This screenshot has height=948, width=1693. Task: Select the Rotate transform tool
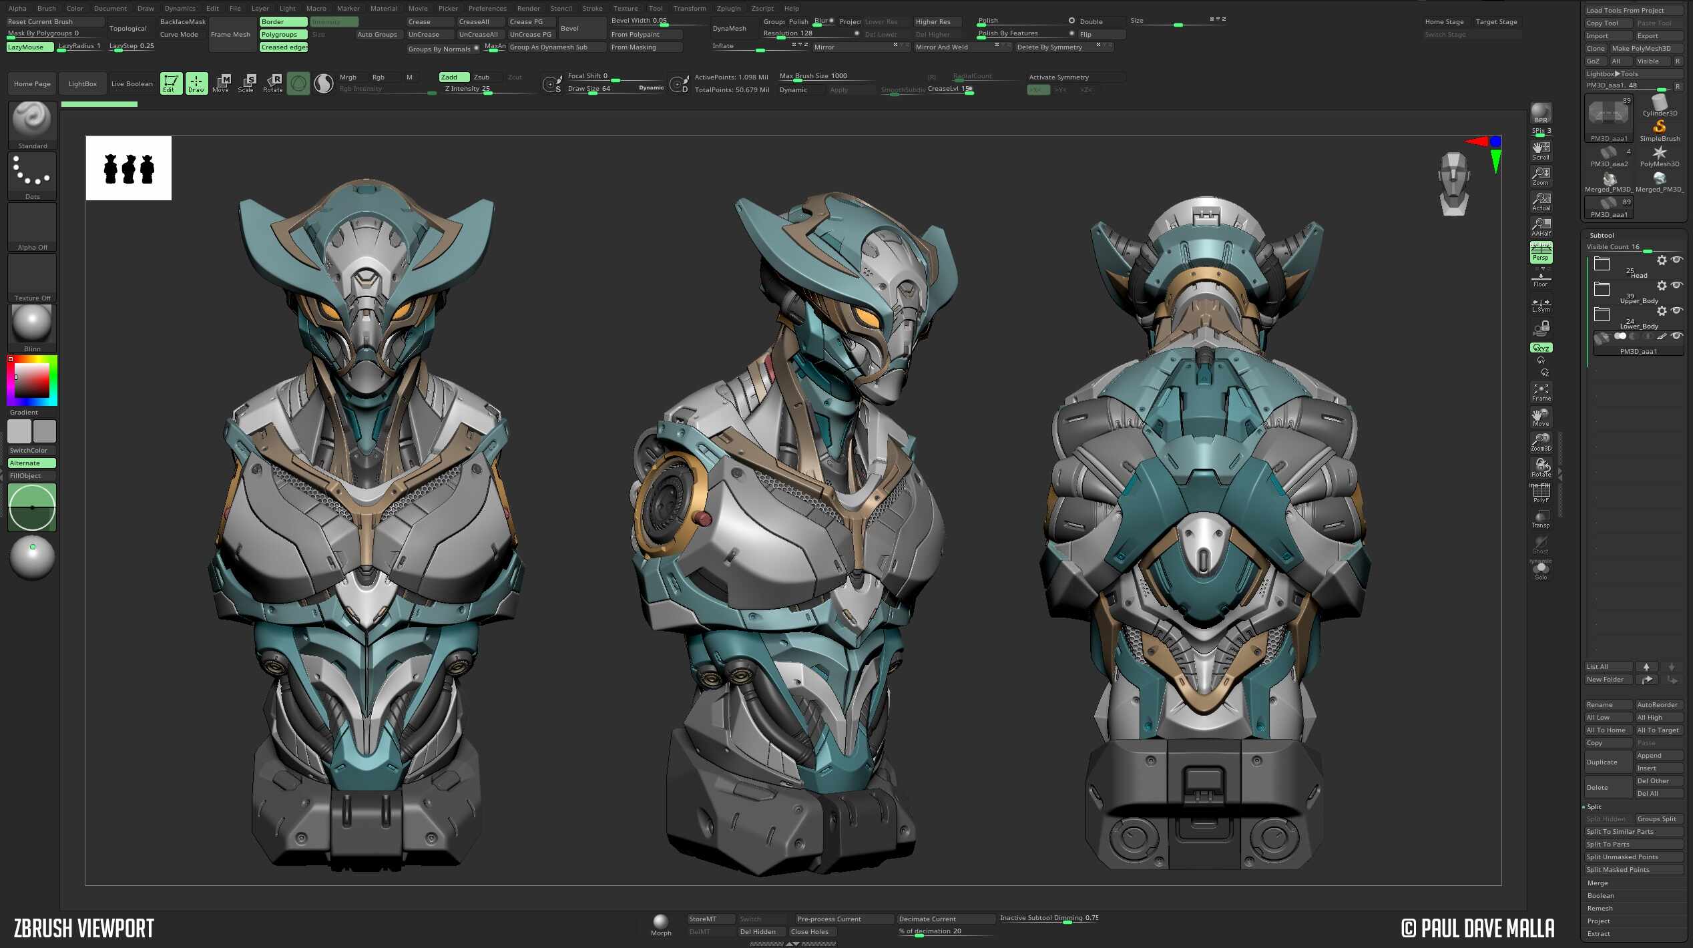pos(272,83)
